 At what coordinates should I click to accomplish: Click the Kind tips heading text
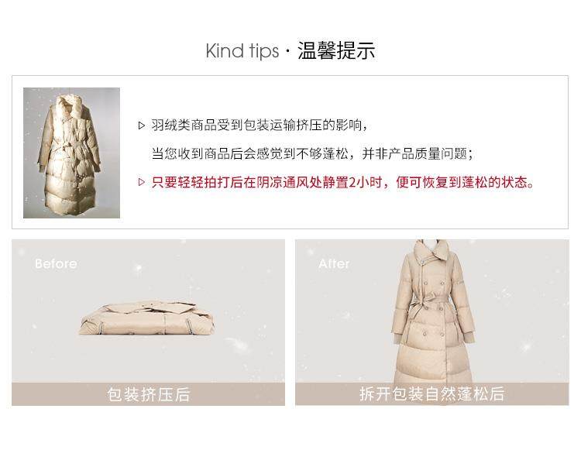click(242, 51)
